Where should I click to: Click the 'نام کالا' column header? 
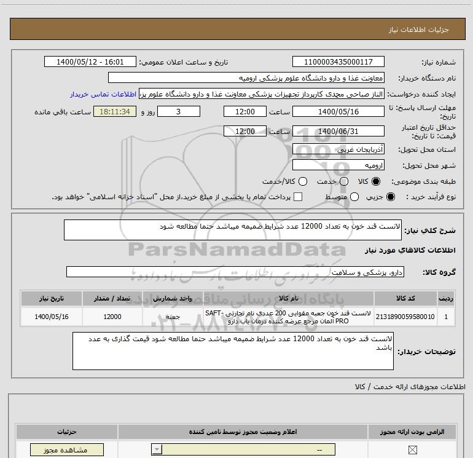tap(288, 298)
